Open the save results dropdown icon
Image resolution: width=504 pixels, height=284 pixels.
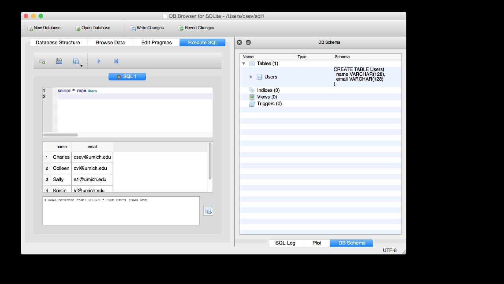tap(77, 62)
